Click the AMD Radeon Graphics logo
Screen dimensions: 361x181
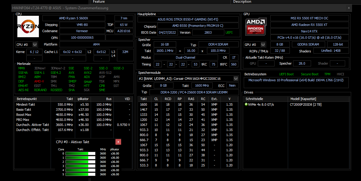click(x=256, y=26)
